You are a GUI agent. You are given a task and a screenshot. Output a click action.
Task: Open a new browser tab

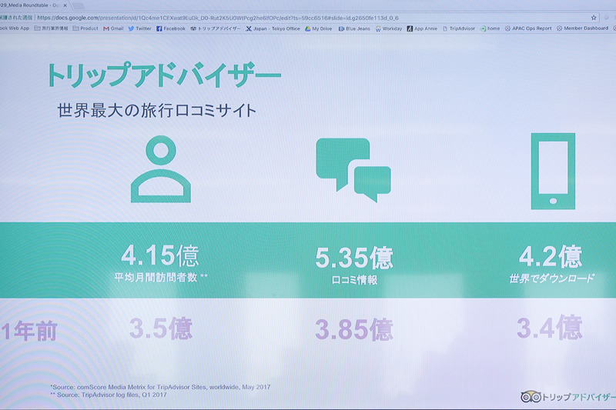click(79, 5)
